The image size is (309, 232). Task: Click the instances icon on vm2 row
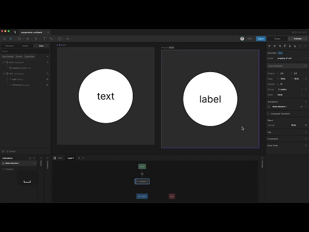coord(47,62)
